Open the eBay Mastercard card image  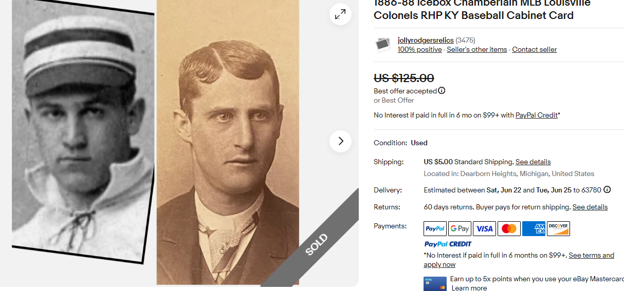(x=435, y=284)
